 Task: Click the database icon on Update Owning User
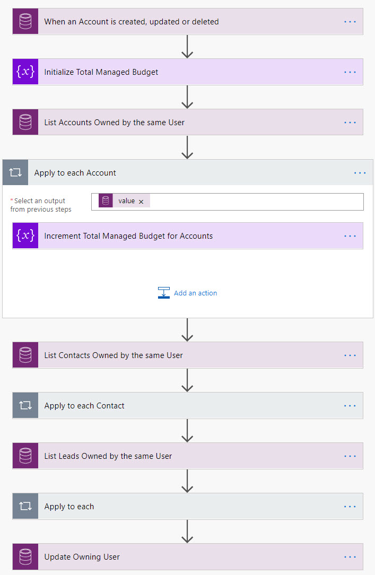(25, 557)
